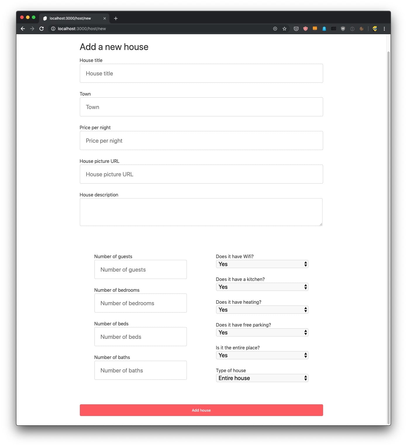Open Chrome's three-dot menu
The image size is (407, 447).
384,29
